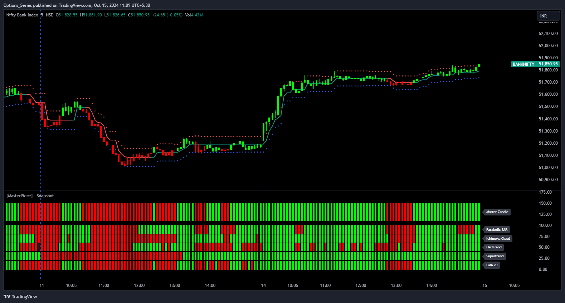Image resolution: width=565 pixels, height=303 pixels.
Task: Select the Ichimoku Cloud indicator label
Action: click(x=498, y=239)
